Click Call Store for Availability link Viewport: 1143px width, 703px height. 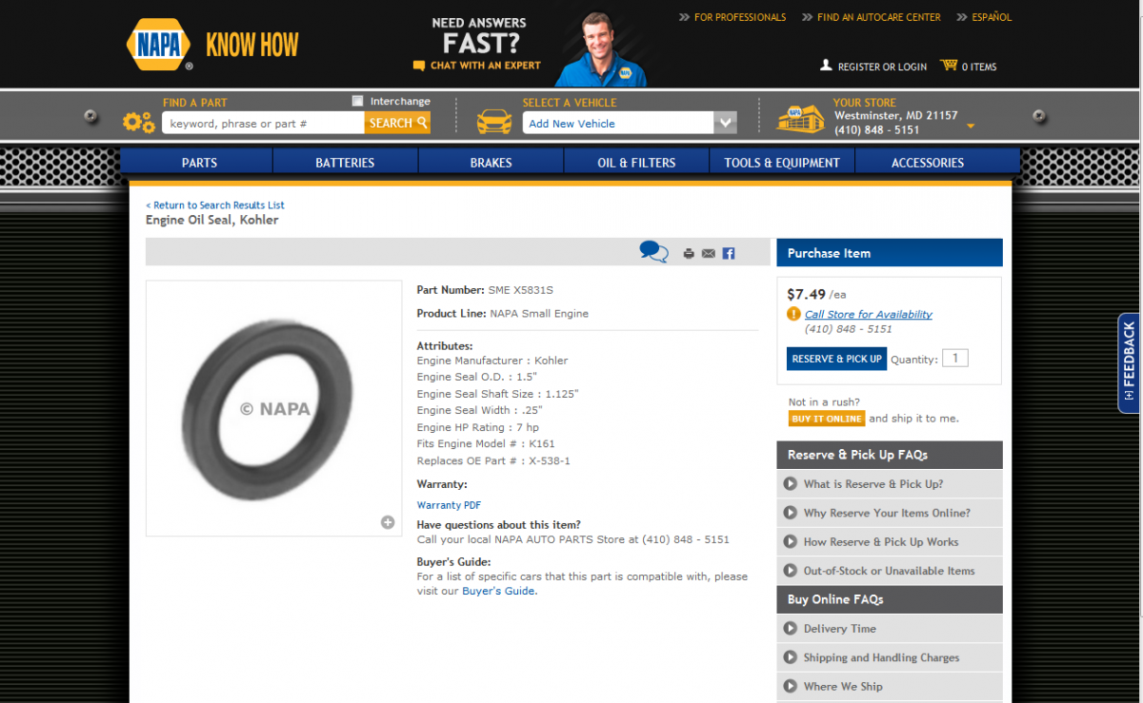pos(868,314)
